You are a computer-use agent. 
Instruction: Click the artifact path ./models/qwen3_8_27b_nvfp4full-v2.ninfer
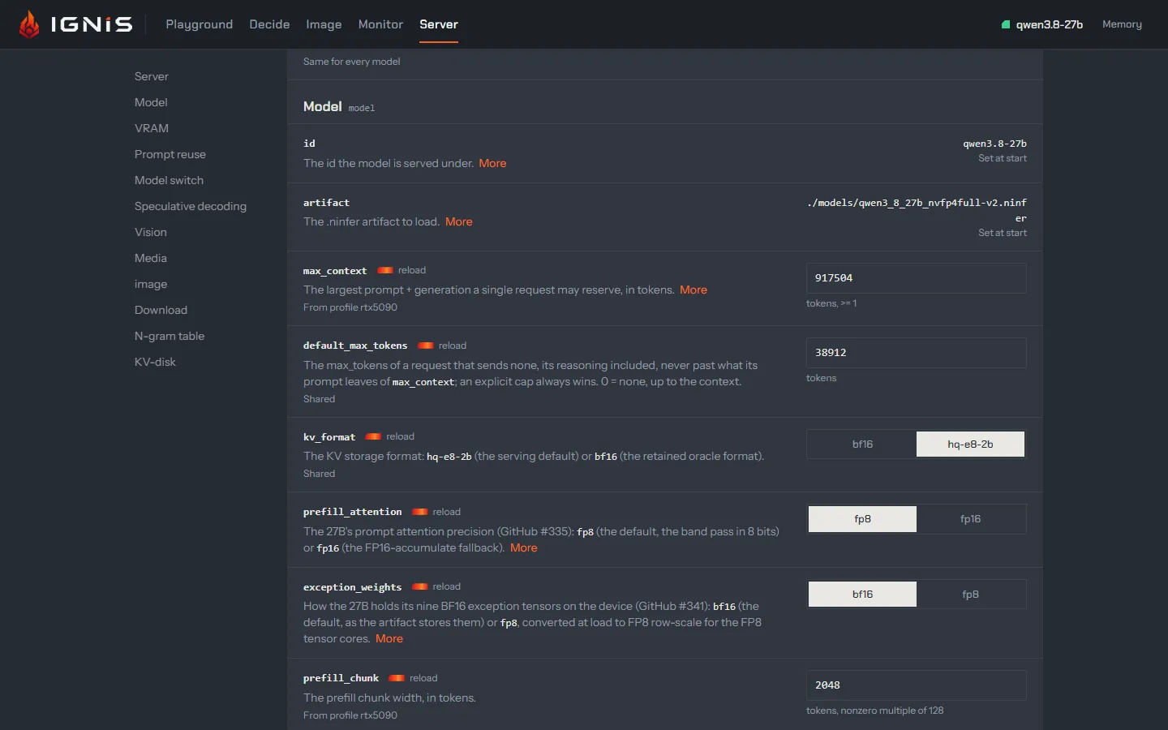917,210
